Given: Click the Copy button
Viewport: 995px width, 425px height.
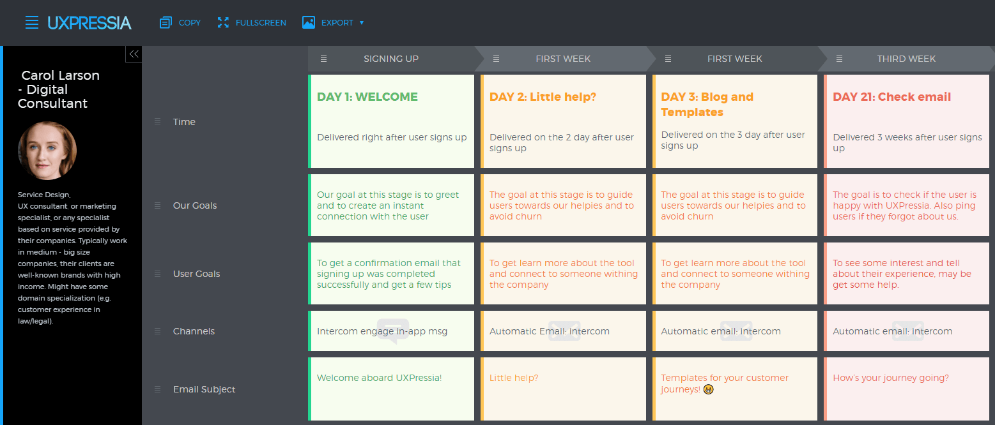Looking at the screenshot, I should pos(180,23).
